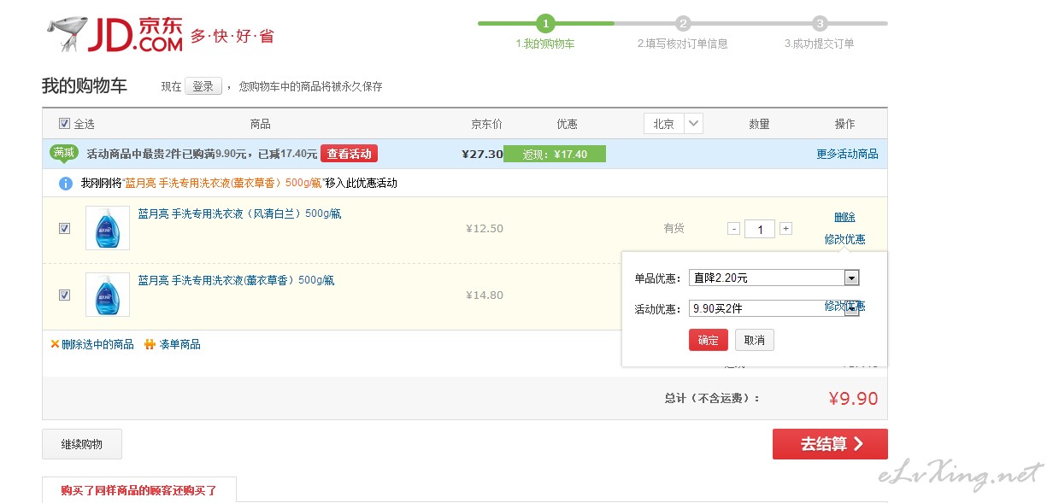Image resolution: width=1053 pixels, height=503 pixels.
Task: Click 修改优惠 link for 风清白兰 item
Action: [844, 239]
